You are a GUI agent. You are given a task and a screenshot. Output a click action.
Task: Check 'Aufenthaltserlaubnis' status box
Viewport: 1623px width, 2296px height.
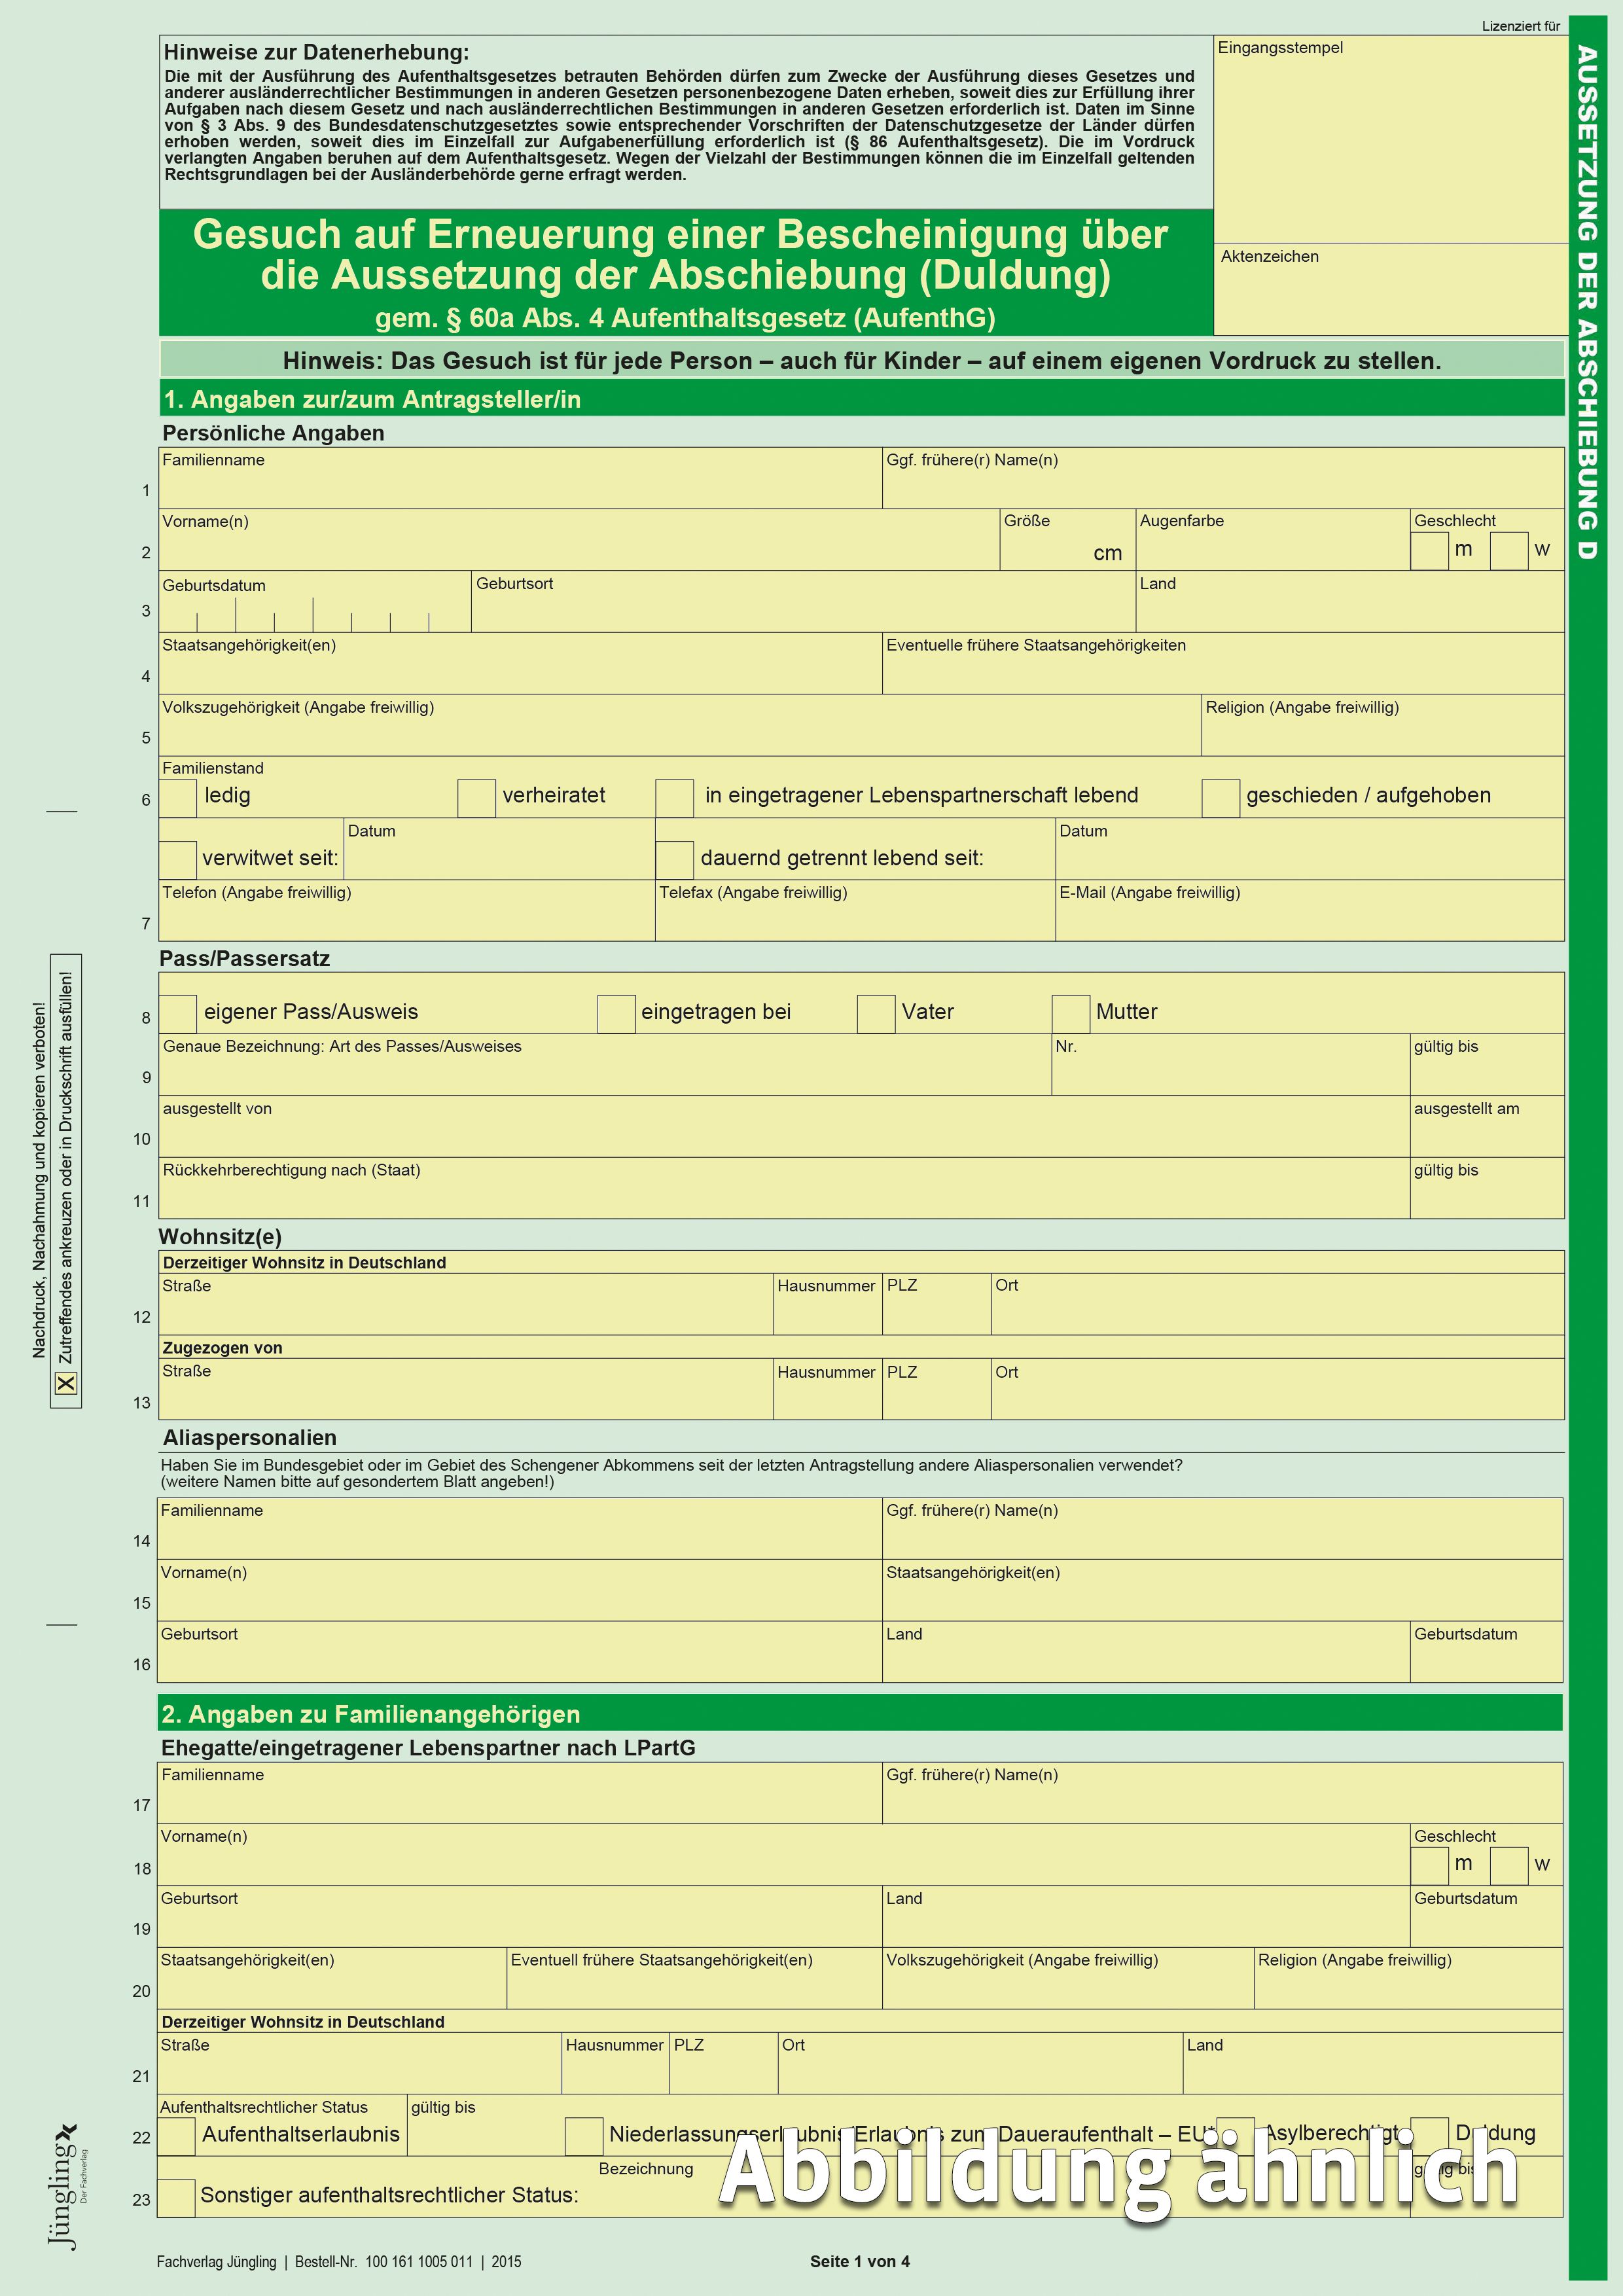point(177,2136)
